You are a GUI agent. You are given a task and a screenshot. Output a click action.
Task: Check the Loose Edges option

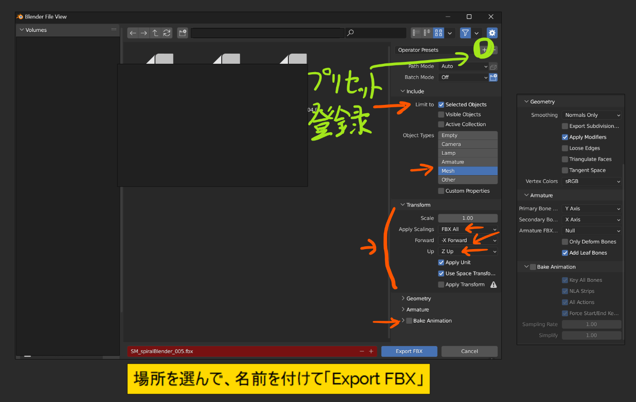pos(565,148)
